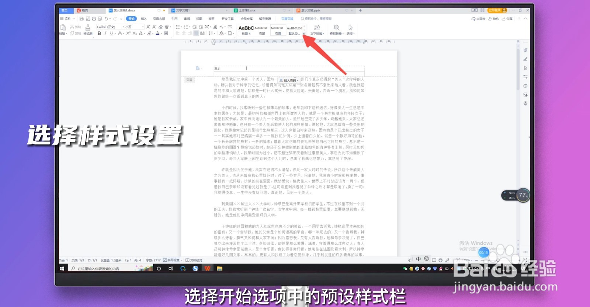590x307 pixels.
Task: Increase font size with larger A icon
Action: [x=148, y=27]
